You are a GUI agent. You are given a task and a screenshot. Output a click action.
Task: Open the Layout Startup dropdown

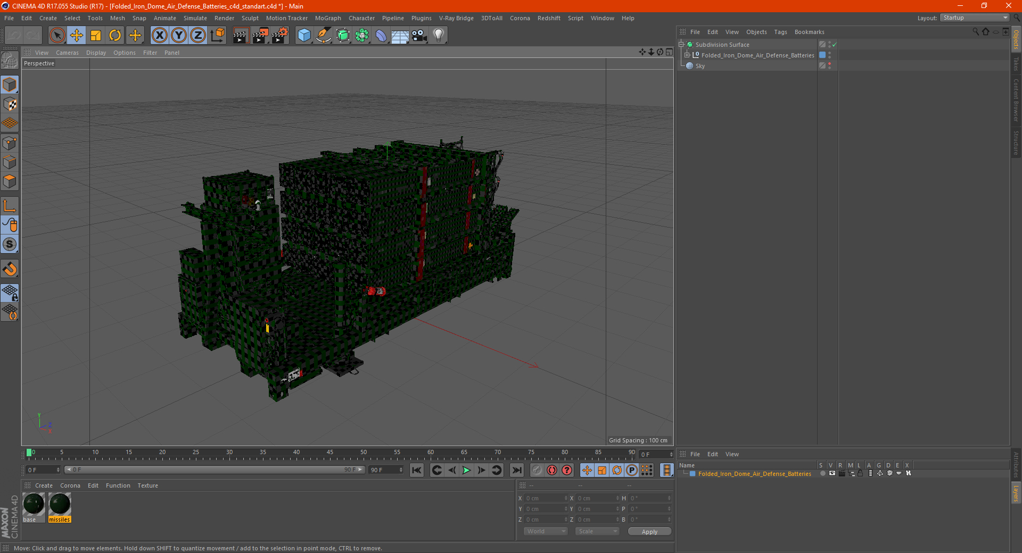tap(975, 18)
